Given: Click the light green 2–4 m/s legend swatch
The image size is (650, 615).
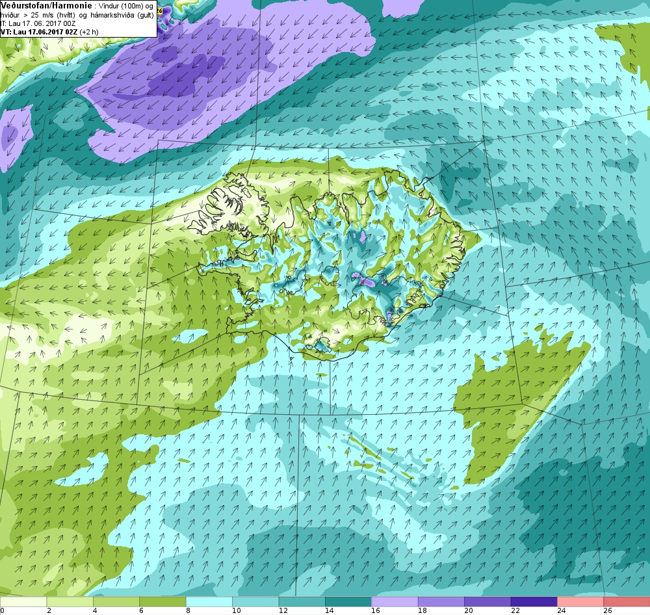Looking at the screenshot, I should [70, 601].
